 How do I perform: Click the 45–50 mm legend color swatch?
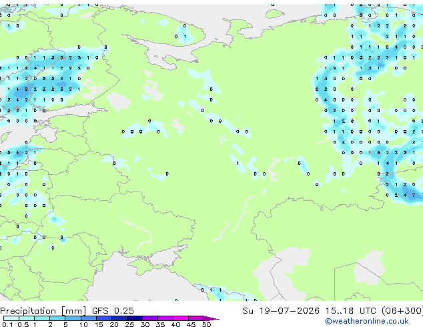point(196,318)
